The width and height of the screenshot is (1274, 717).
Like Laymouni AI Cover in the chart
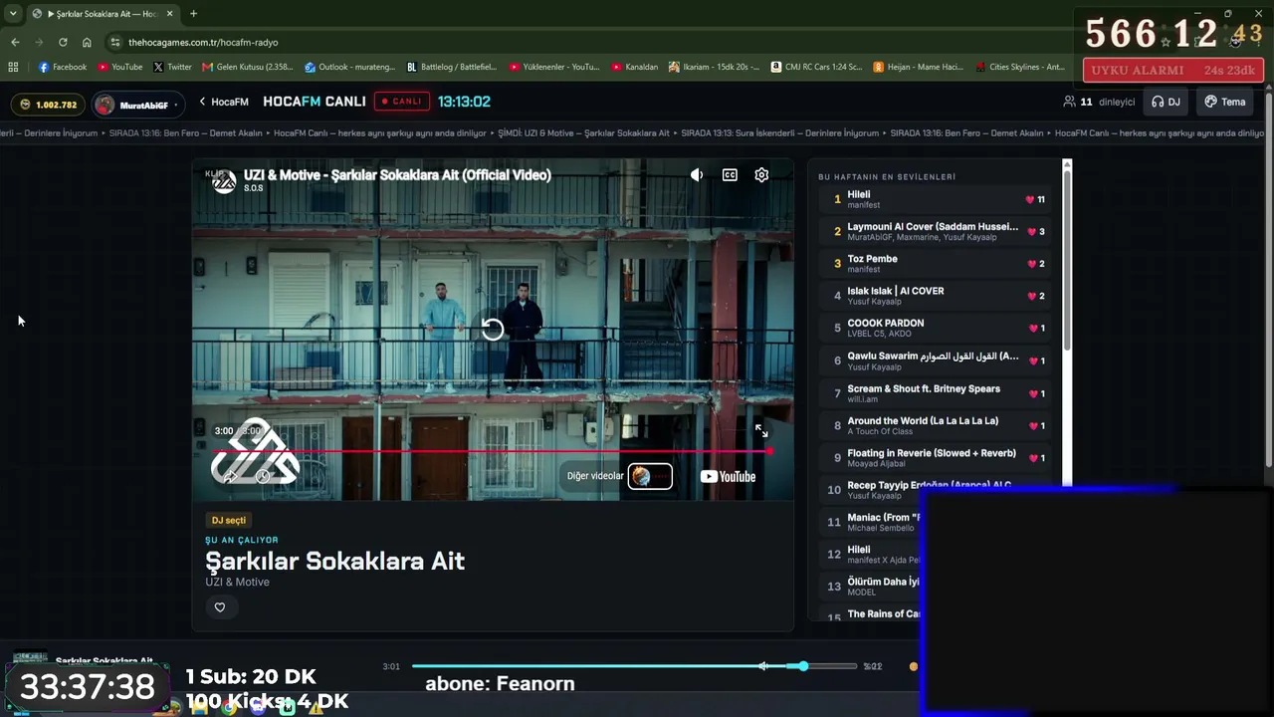(x=1030, y=232)
